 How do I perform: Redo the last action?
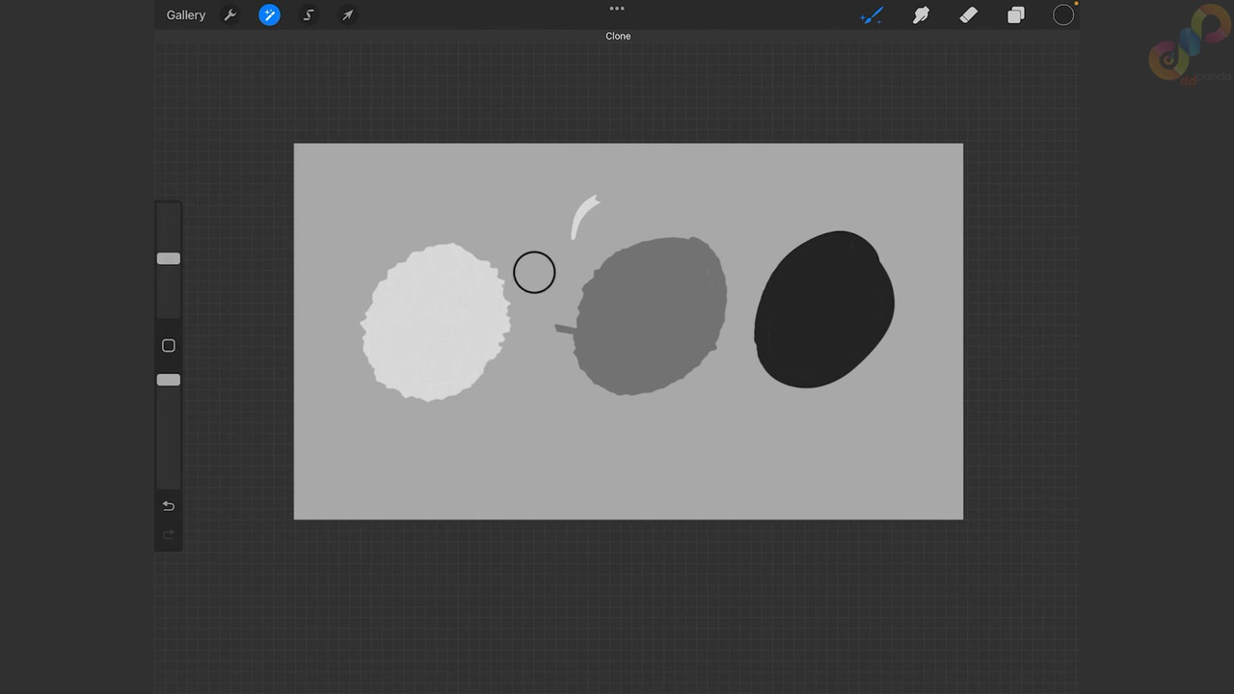coord(169,535)
